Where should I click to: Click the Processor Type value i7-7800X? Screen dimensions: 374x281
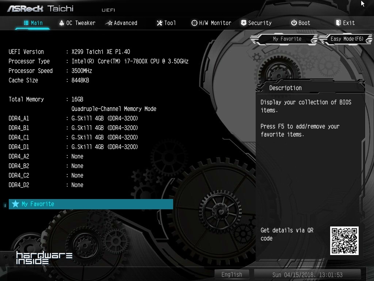[130, 61]
